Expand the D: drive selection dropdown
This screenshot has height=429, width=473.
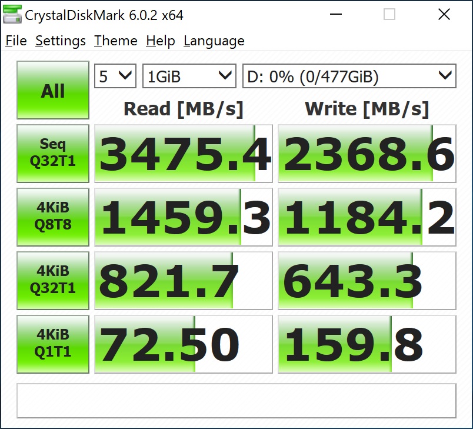(349, 76)
